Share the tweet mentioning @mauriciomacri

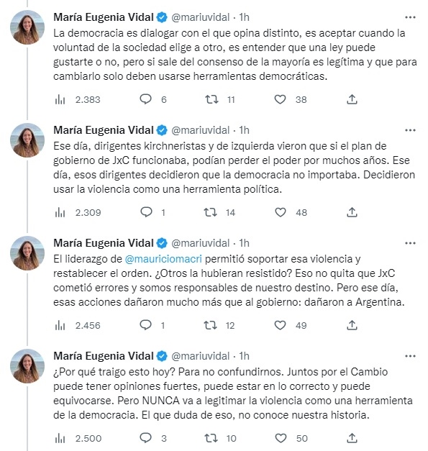tap(352, 325)
